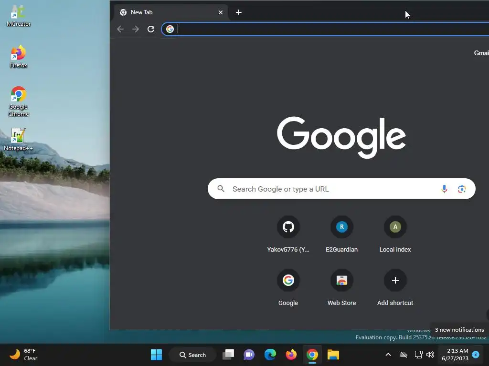This screenshot has width=489, height=366.
Task: Open the Chat app in taskbar
Action: pos(249,355)
